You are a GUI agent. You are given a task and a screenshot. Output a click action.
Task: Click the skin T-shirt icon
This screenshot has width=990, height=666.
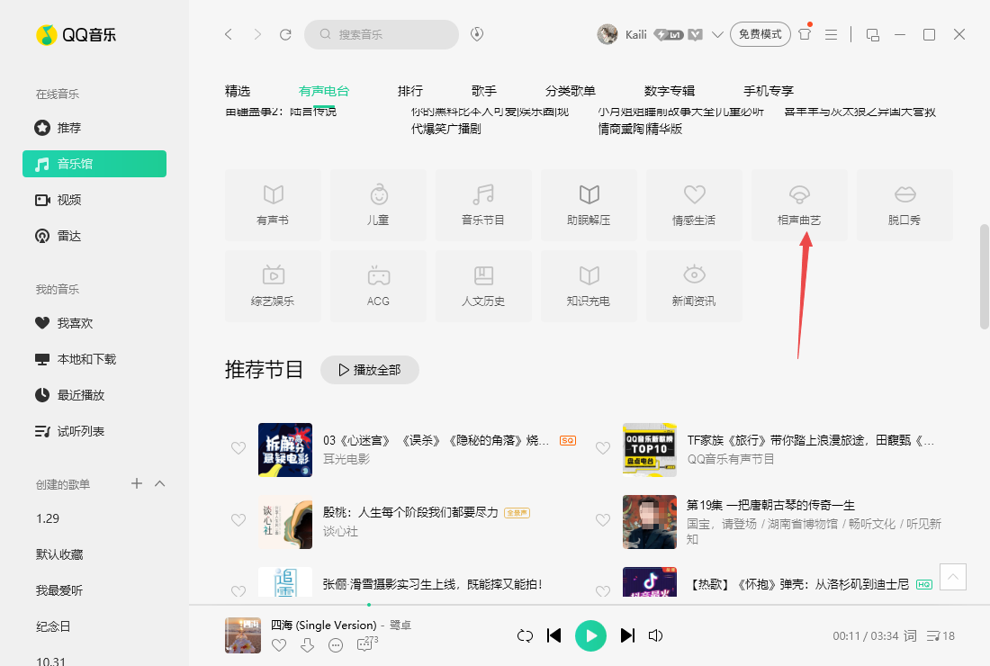805,34
